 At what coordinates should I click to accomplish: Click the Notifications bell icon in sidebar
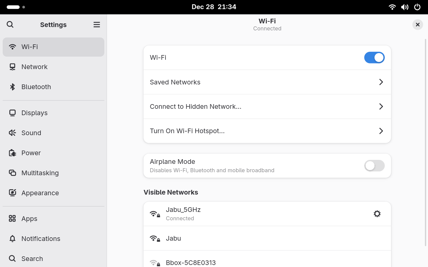[x=12, y=239]
